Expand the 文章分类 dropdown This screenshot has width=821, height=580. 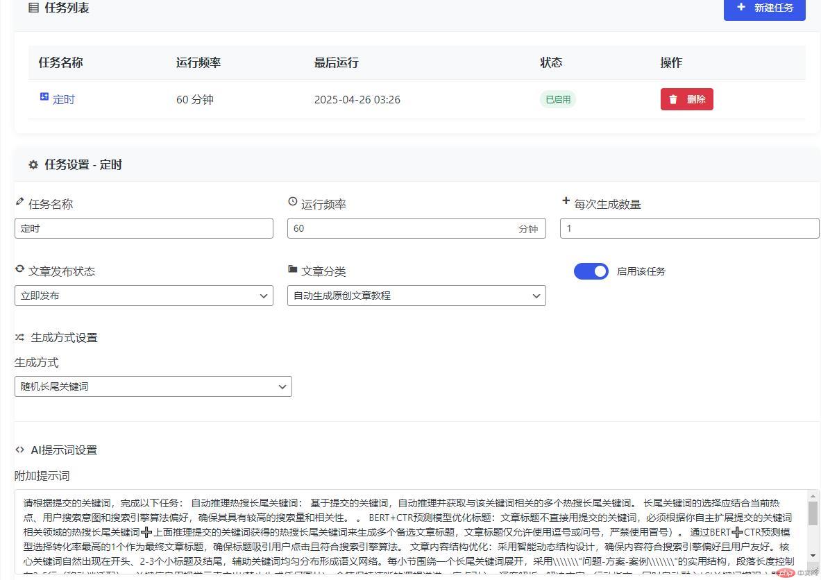coord(416,296)
